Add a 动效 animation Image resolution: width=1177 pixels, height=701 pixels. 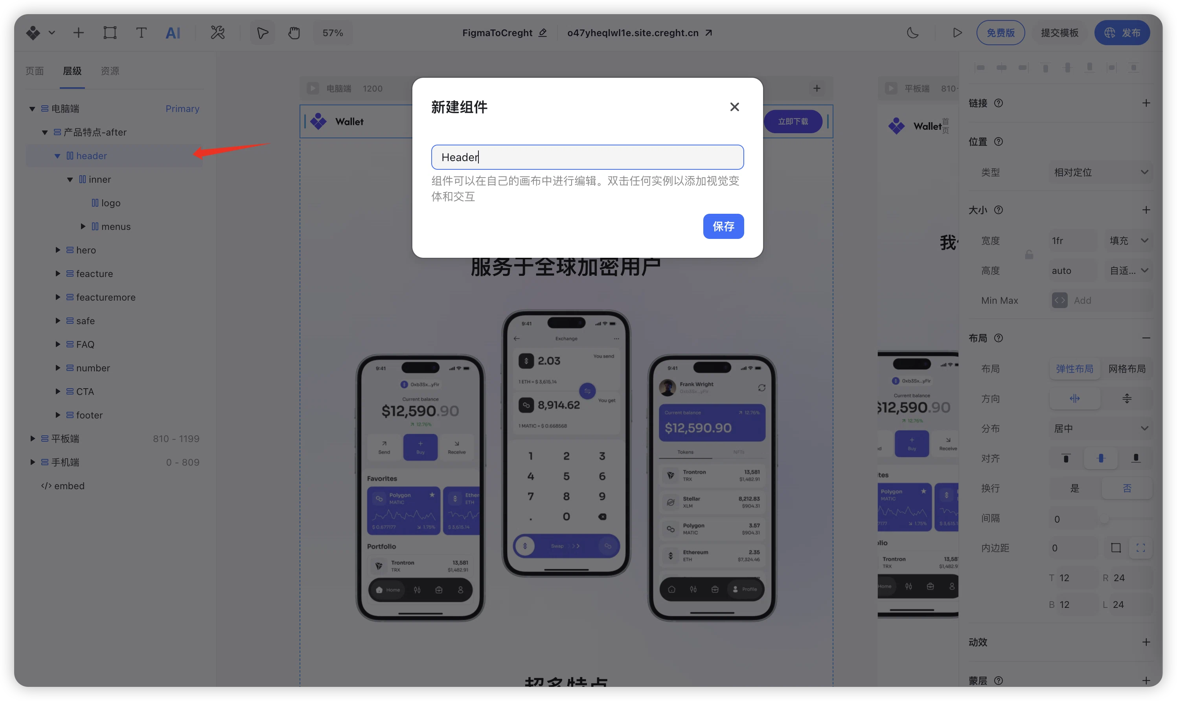[1146, 642]
